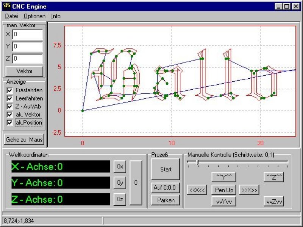Zero the X axis with 0x button
The image size is (303, 227).
pos(120,166)
